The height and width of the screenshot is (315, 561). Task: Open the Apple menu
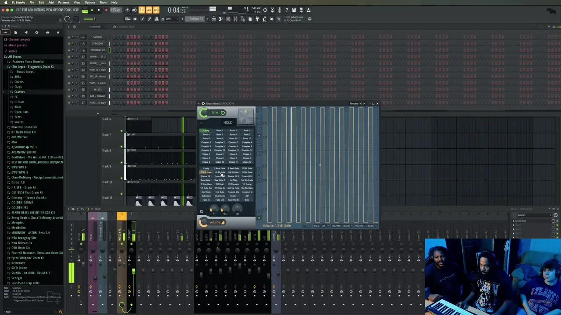point(5,2)
